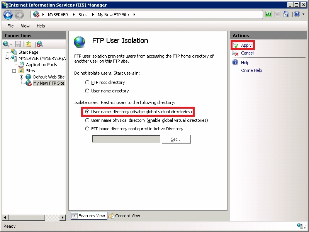Select Default Web Site in tree

pos(49,77)
